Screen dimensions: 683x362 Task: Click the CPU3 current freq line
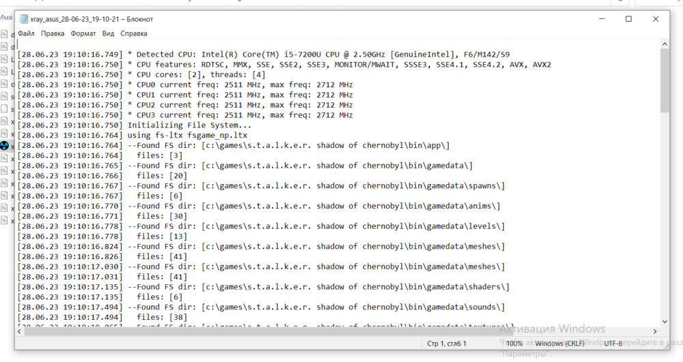coord(185,115)
